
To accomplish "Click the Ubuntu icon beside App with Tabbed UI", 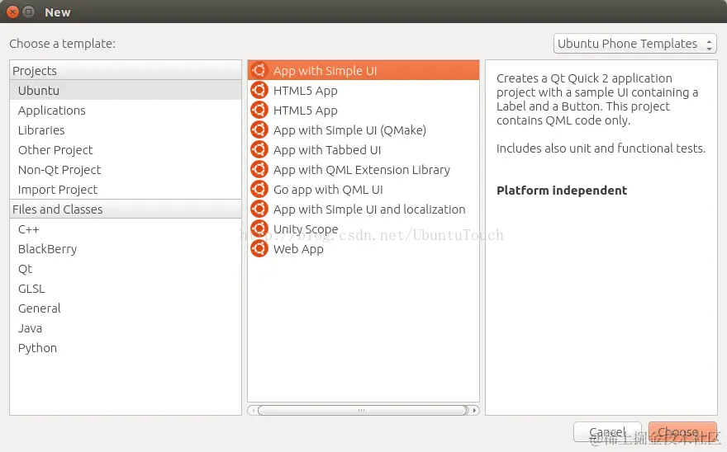I will tap(259, 149).
